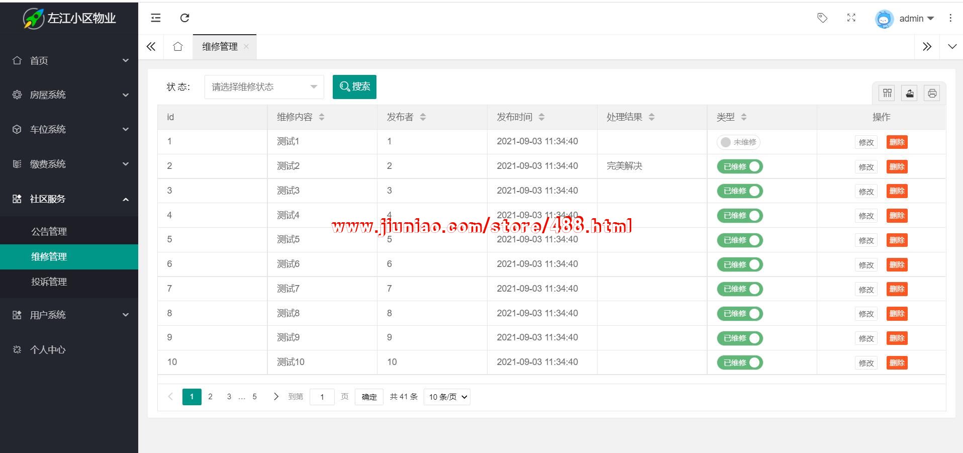Image resolution: width=963 pixels, height=453 pixels.
Task: Open the tab operations dropdown arrow
Action: coord(952,47)
